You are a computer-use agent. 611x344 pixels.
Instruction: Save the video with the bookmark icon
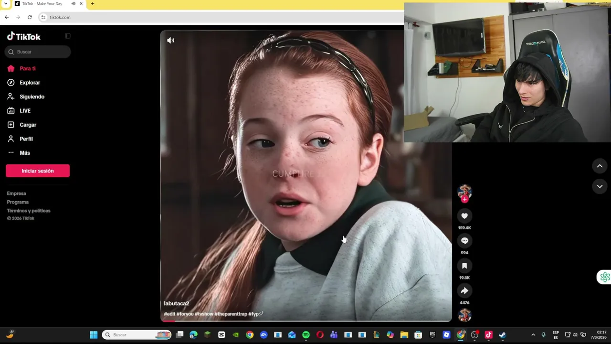(464, 266)
